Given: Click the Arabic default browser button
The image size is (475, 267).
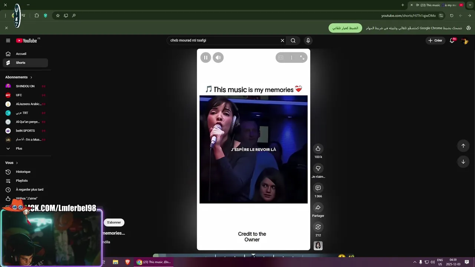Looking at the screenshot, I should pyautogui.click(x=345, y=28).
